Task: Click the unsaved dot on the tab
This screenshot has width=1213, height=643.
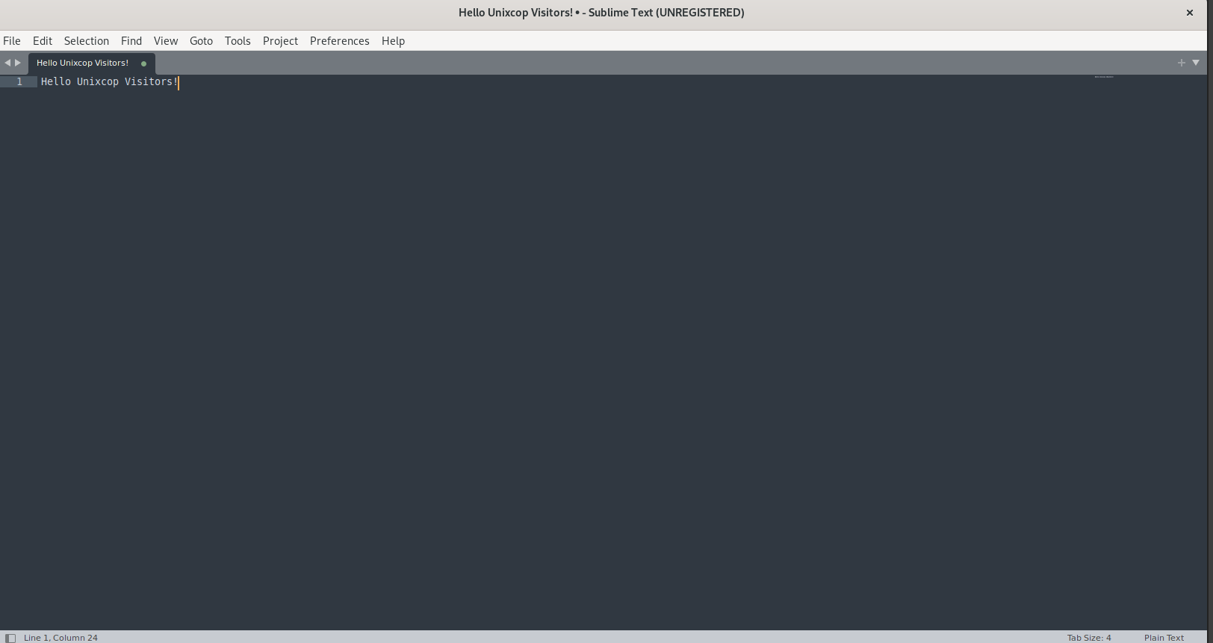Action: point(144,63)
